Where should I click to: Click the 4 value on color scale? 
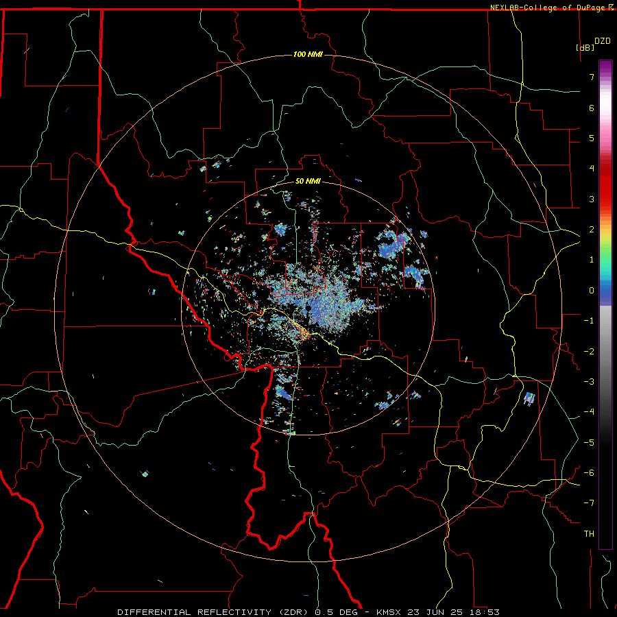592,169
